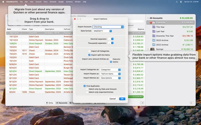201x125 pixels.
Task: Open the Edit menu
Action: (x=26, y=2)
